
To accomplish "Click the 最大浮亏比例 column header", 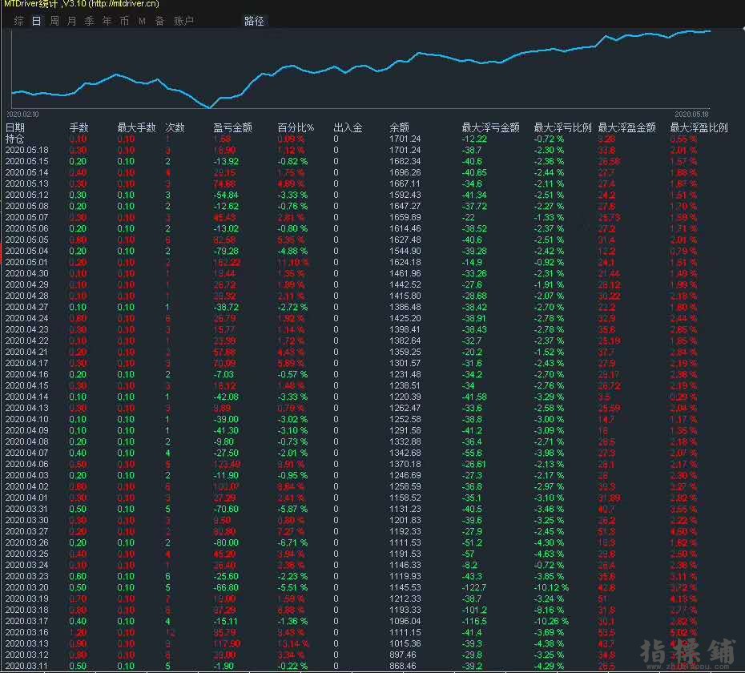I will [x=562, y=127].
